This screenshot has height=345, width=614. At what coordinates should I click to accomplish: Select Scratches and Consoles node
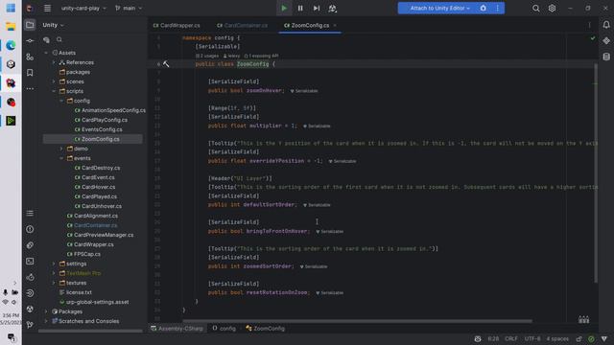point(85,321)
